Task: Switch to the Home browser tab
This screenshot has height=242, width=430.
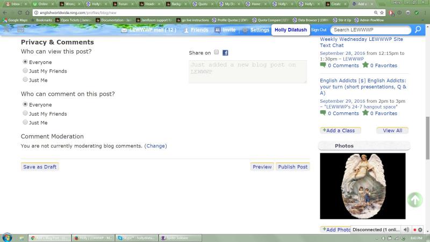Action: [x=256, y=4]
